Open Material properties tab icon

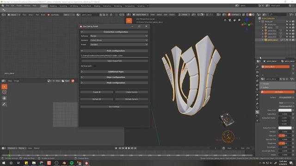tap(257, 112)
